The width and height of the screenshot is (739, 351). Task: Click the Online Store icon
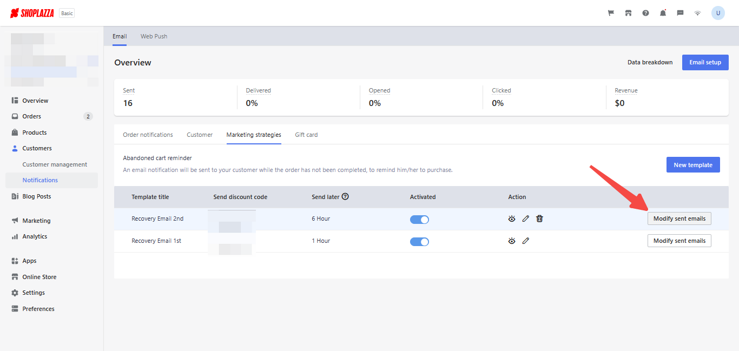pyautogui.click(x=15, y=277)
